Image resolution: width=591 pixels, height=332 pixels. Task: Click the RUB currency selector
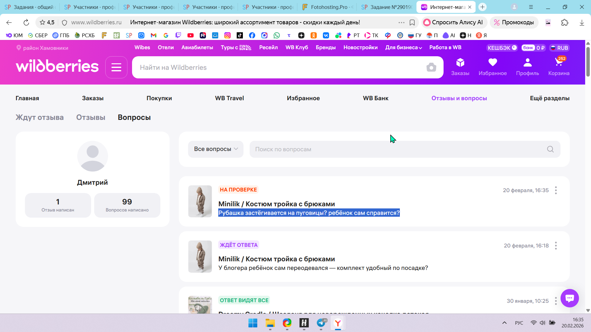click(559, 48)
